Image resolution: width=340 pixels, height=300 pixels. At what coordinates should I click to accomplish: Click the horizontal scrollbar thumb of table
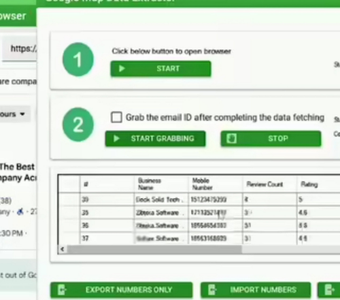click(x=154, y=250)
